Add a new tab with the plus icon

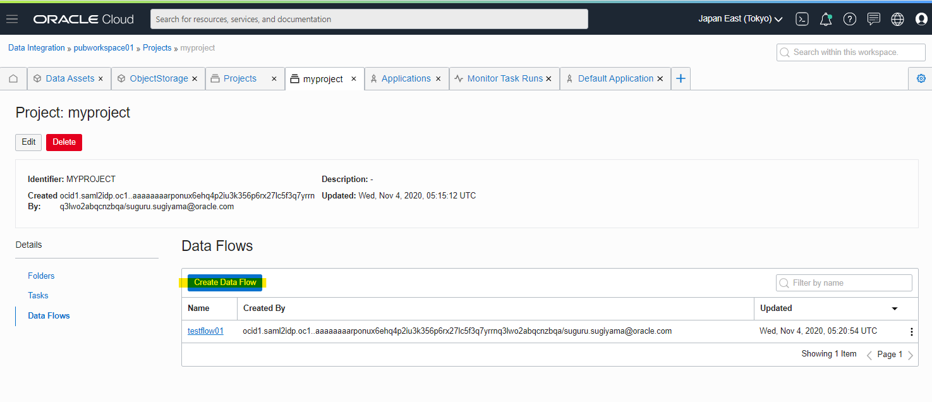pos(681,78)
